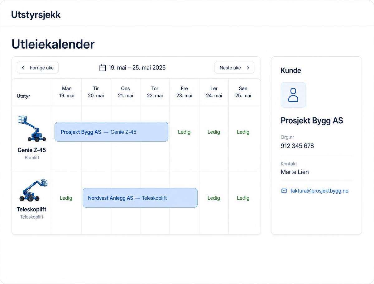Open the Genie Z-45 boom lift image

point(32,129)
